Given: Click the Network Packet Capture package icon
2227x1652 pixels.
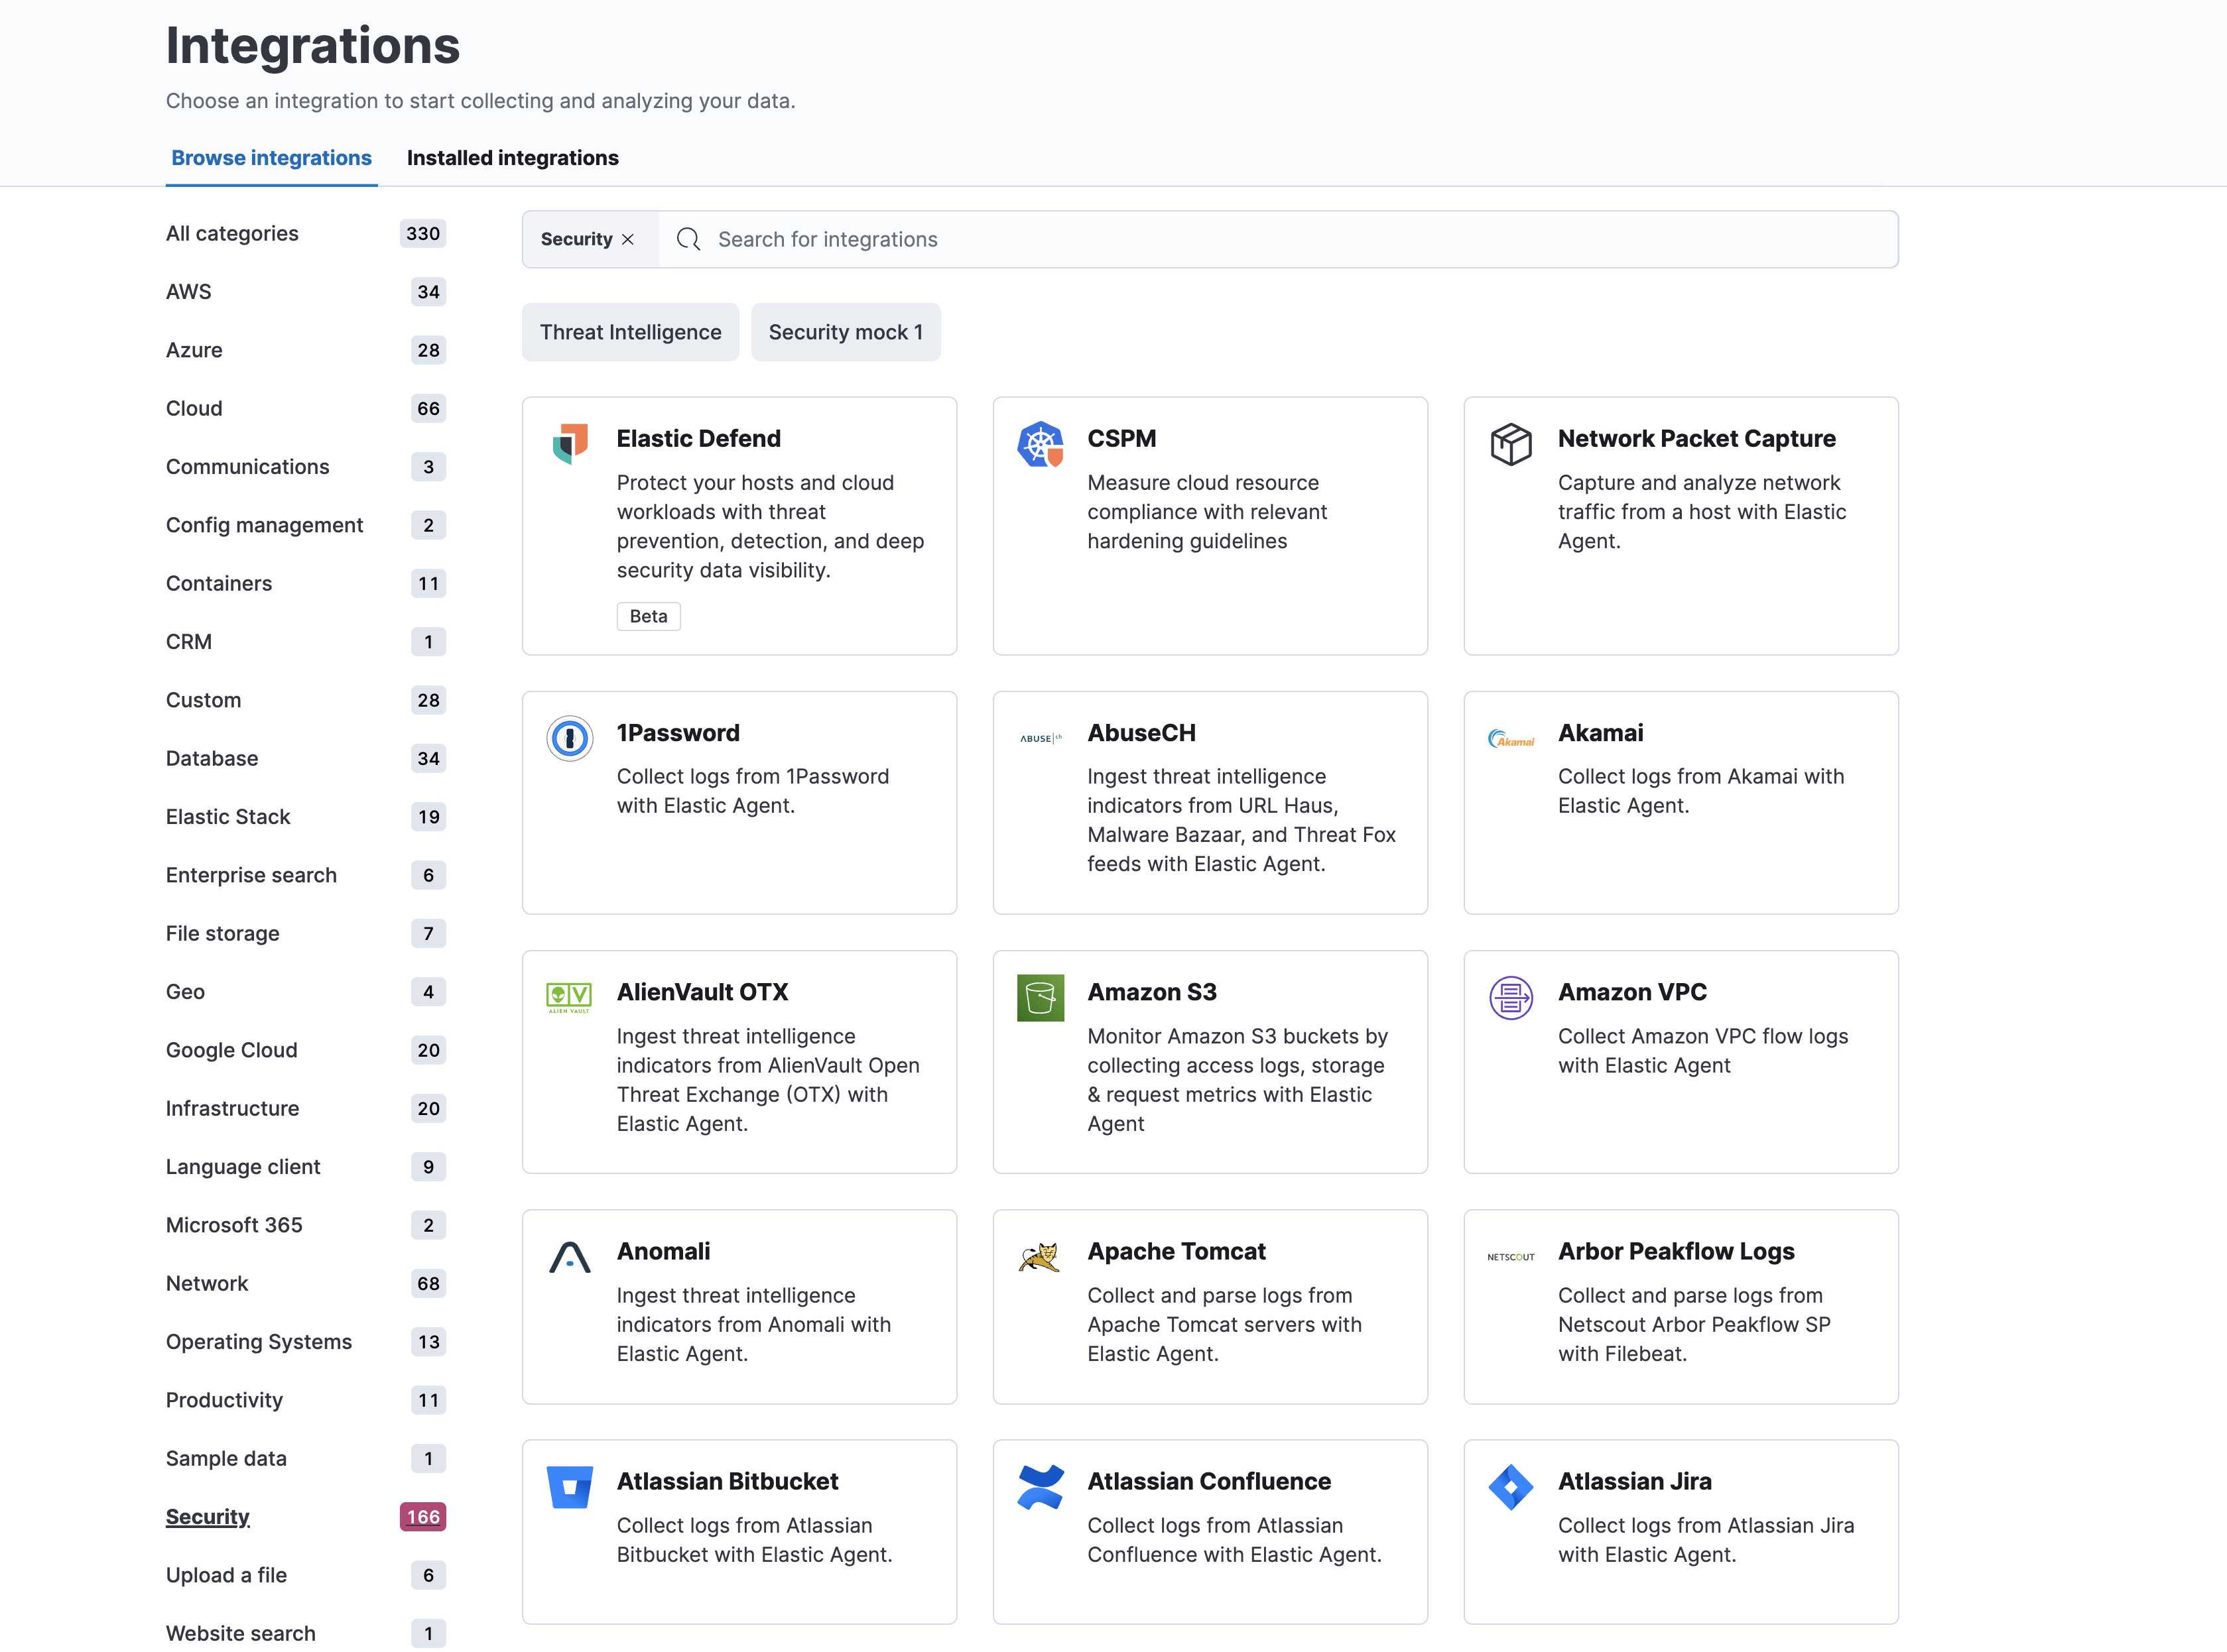Looking at the screenshot, I should click(x=1511, y=445).
